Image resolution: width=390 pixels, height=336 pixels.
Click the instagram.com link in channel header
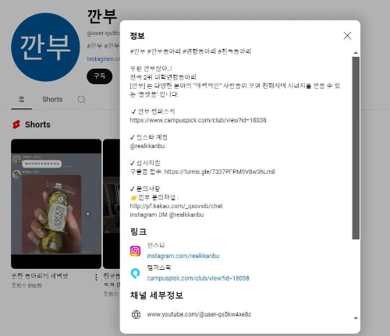(103, 59)
